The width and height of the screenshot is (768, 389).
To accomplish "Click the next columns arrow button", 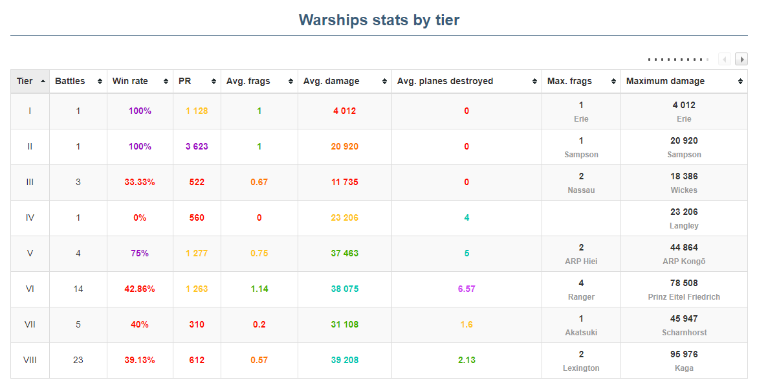I will point(741,60).
